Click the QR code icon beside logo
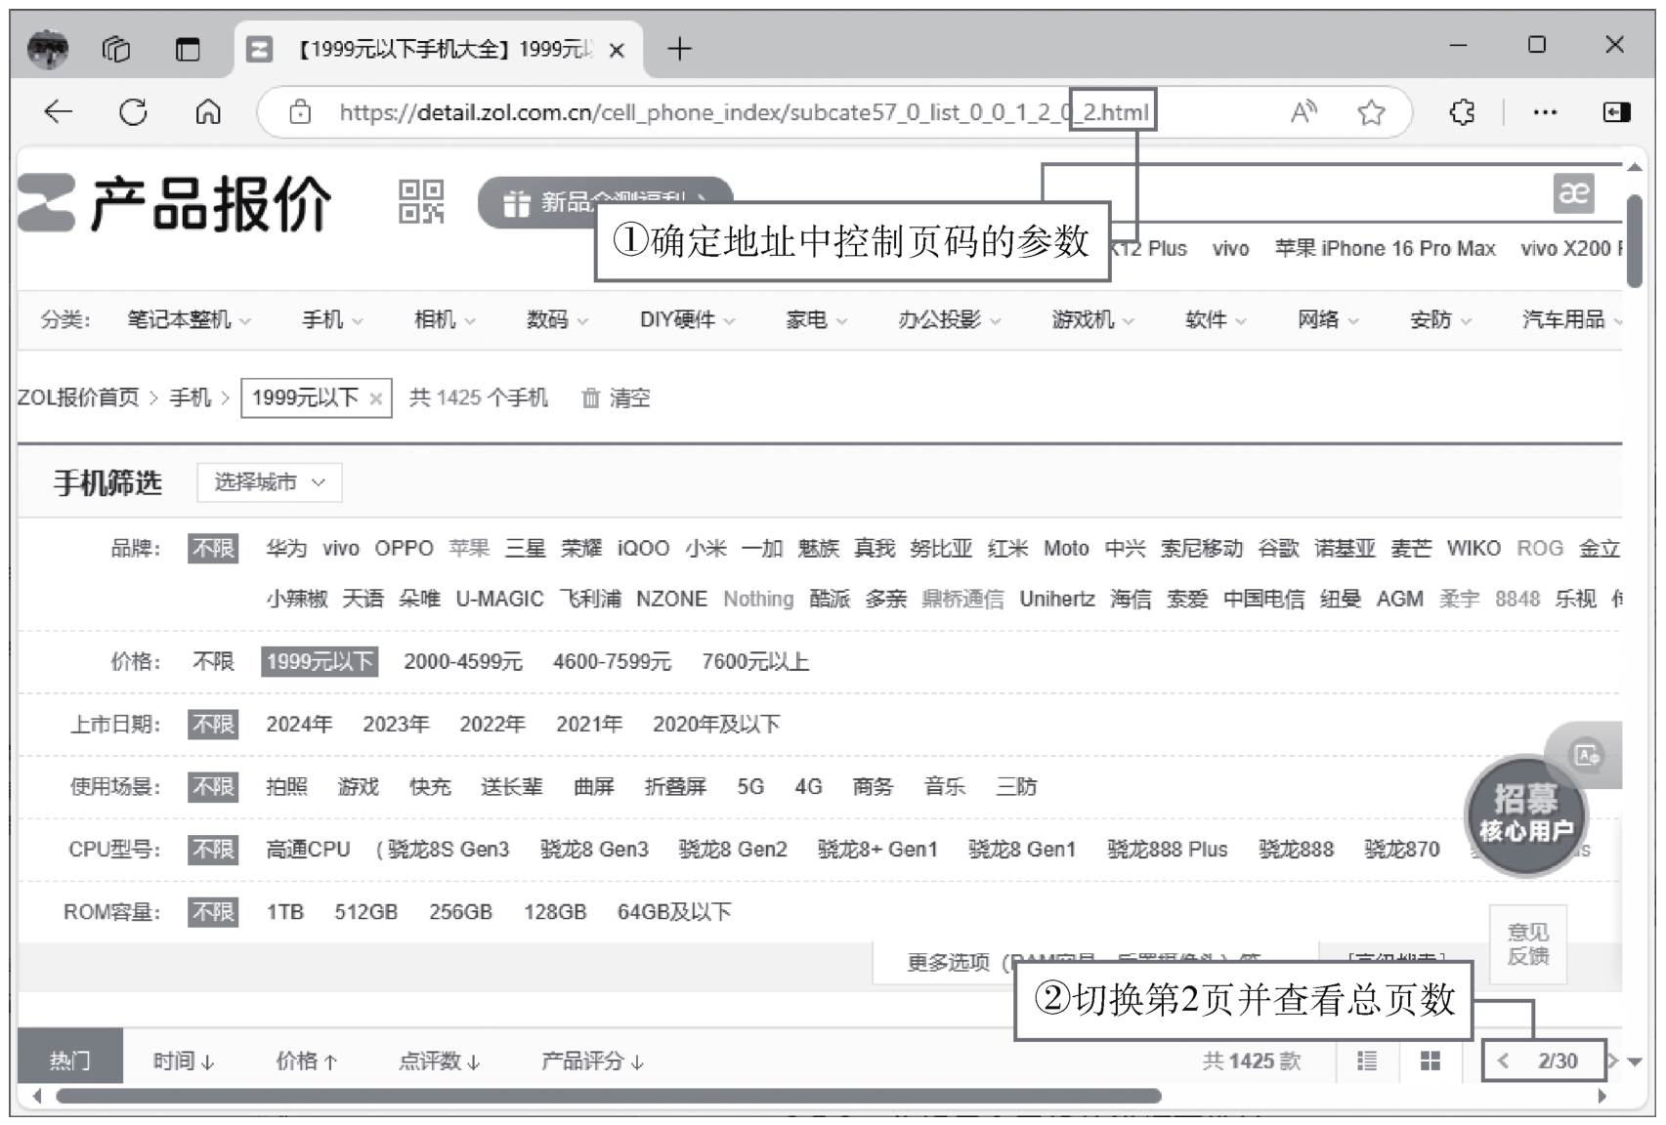1666x1125 pixels. click(x=421, y=201)
